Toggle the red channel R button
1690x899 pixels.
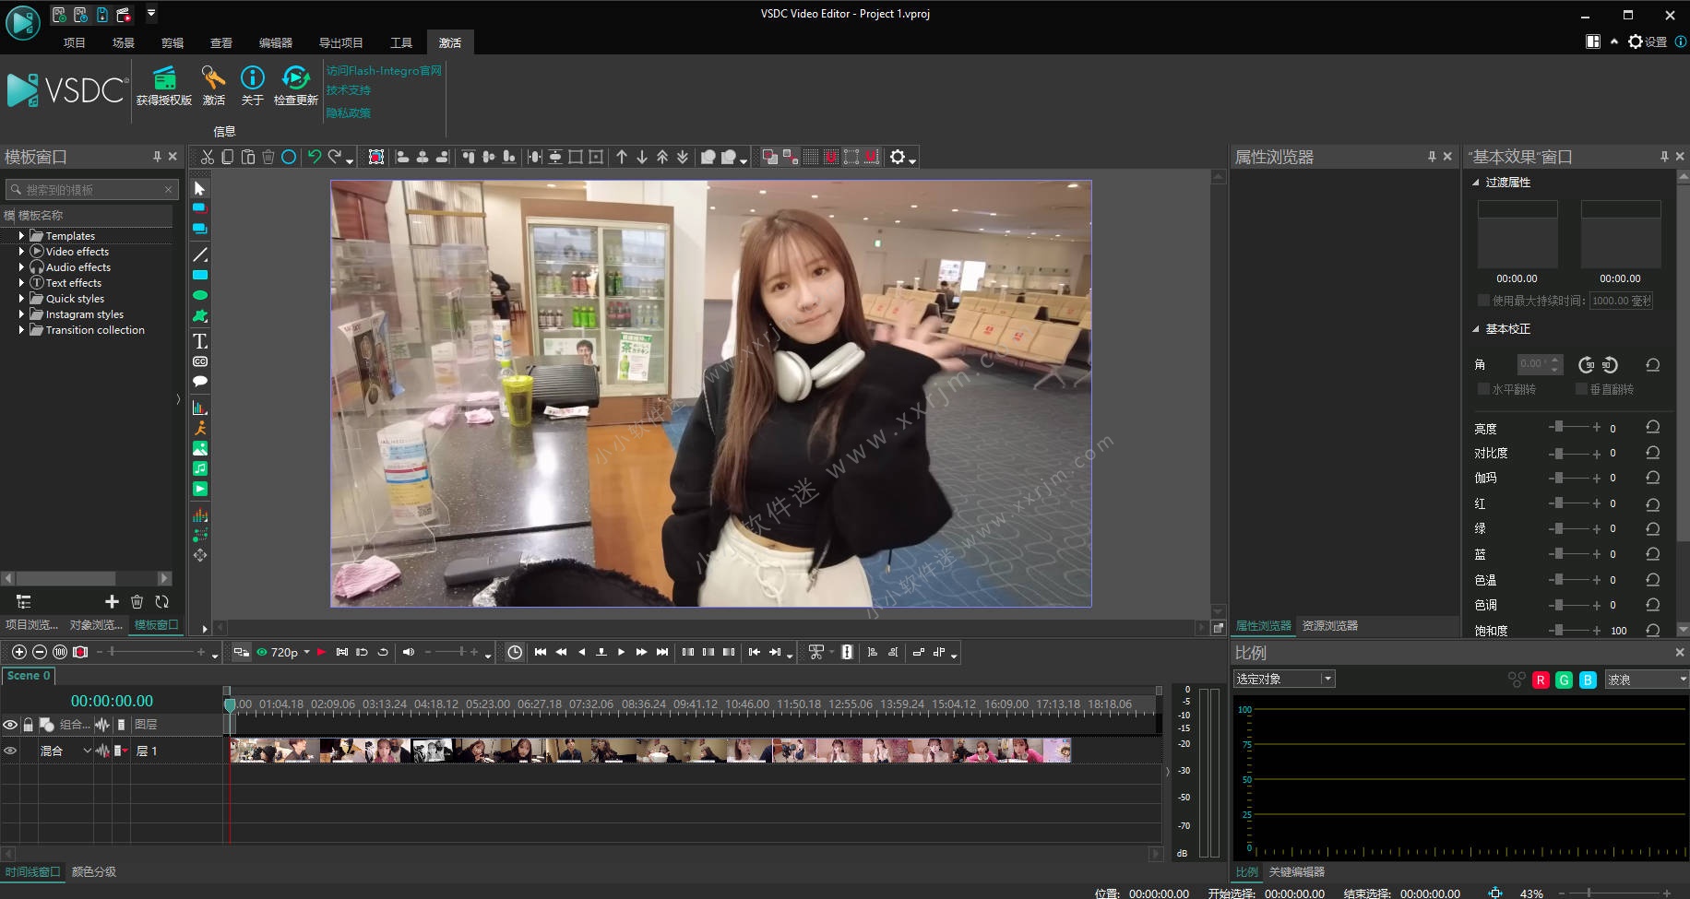1540,680
